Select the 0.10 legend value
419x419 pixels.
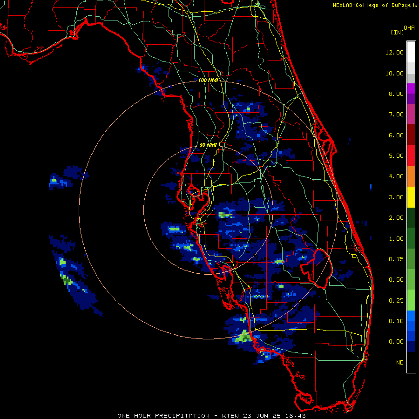tap(396, 321)
